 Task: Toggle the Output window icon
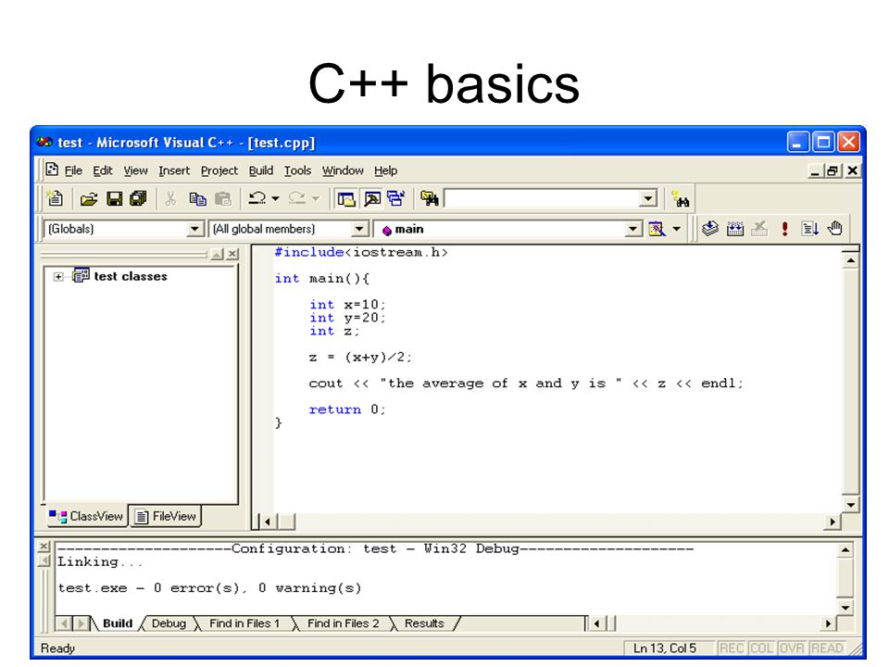click(372, 198)
